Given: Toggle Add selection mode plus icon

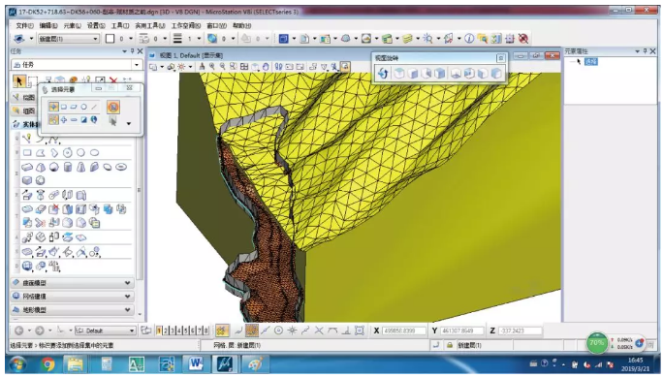Looking at the screenshot, I should pos(63,119).
